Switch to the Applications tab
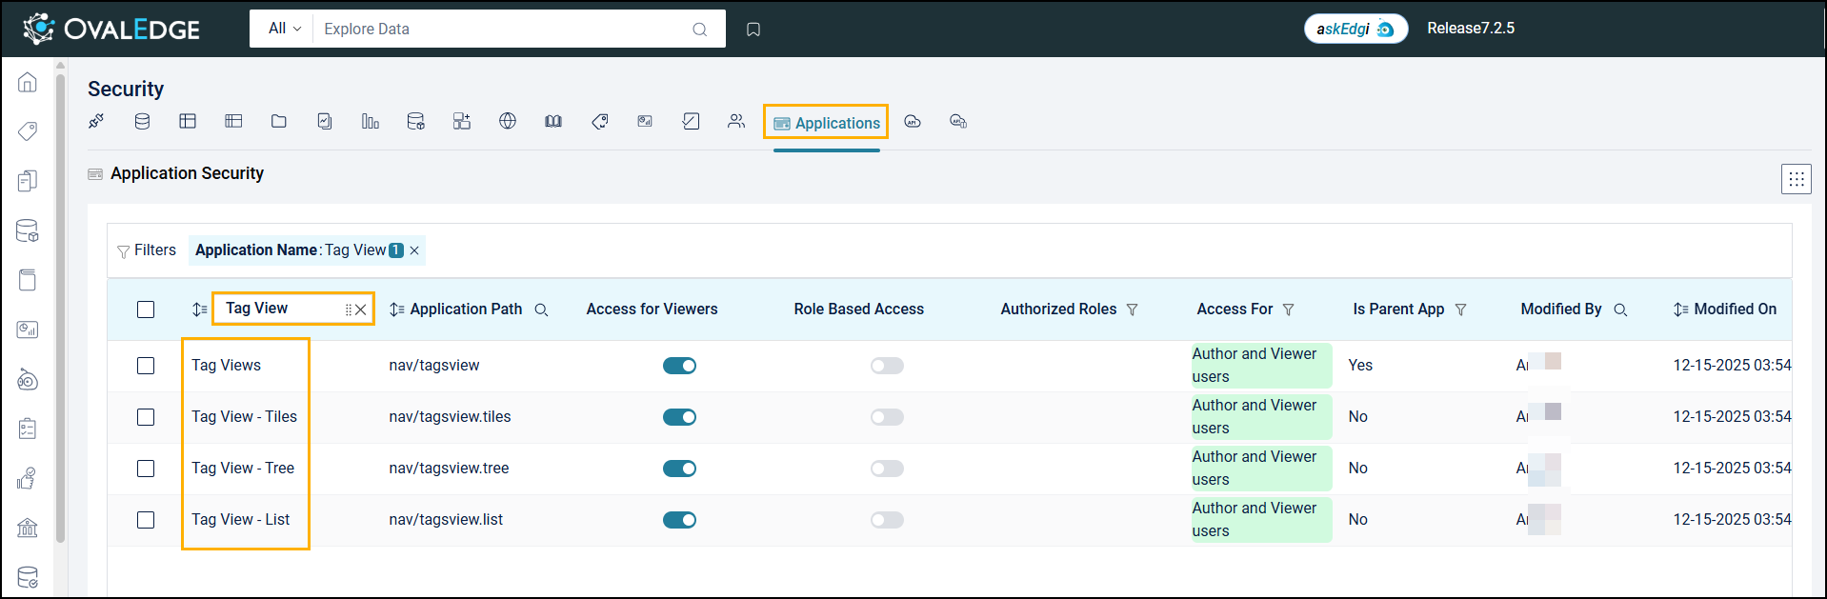Screen dimensions: 1827x599 pyautogui.click(x=827, y=123)
